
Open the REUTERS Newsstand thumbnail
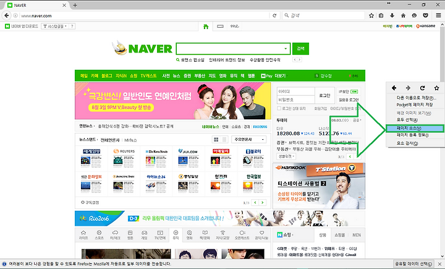(124, 158)
